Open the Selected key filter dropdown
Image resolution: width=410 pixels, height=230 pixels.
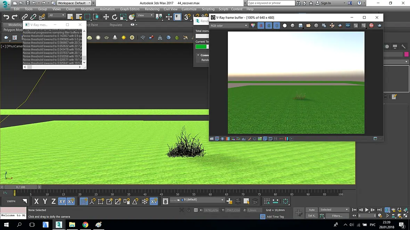pyautogui.click(x=334, y=210)
